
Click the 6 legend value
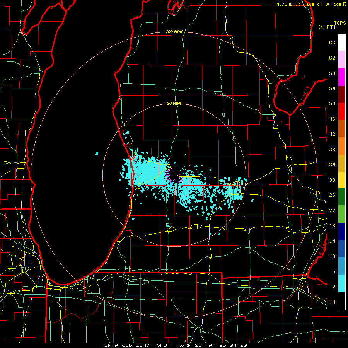(333, 271)
